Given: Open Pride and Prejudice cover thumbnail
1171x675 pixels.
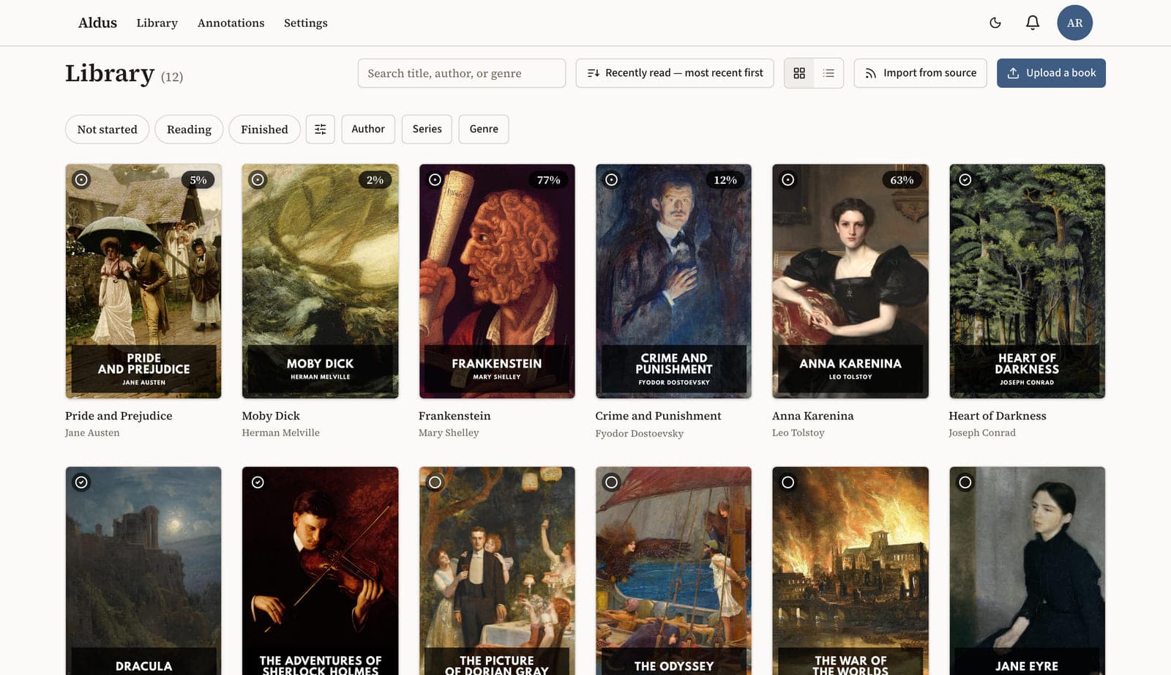Looking at the screenshot, I should 143,281.
